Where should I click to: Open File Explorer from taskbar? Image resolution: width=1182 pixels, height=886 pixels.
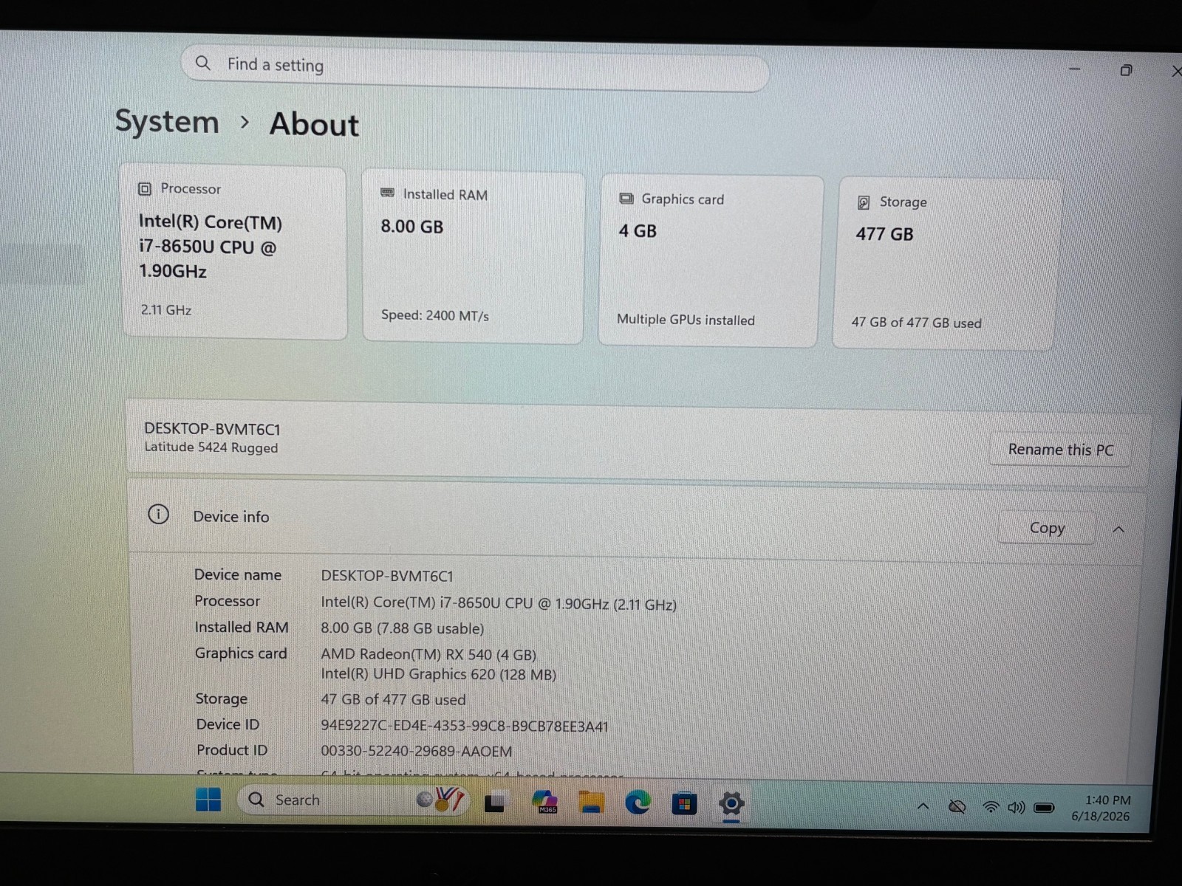point(591,802)
